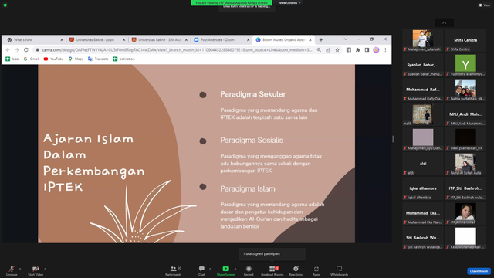Start recording with the Record button
The width and height of the screenshot is (494, 278).
pos(249,270)
